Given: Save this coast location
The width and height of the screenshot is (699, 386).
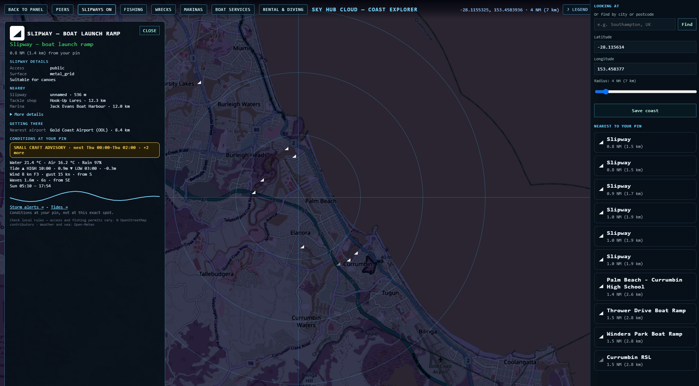Looking at the screenshot, I should click(645, 111).
